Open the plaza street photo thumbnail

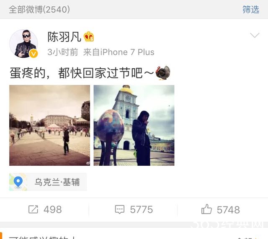point(49,125)
